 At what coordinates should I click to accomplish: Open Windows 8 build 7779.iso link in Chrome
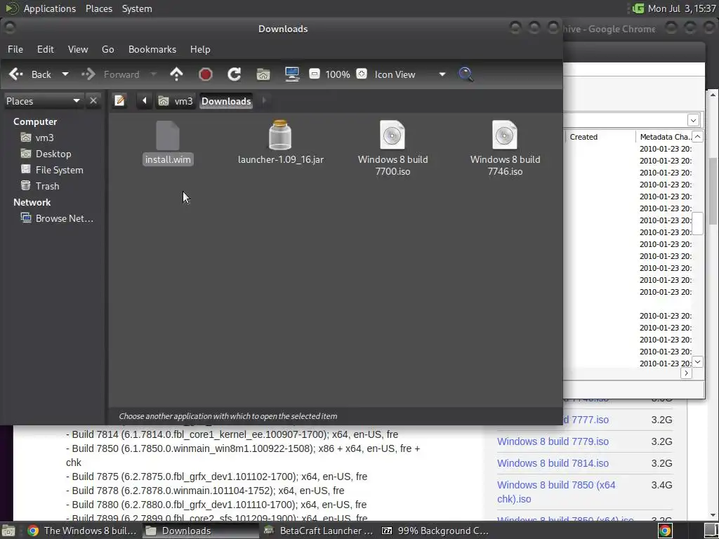553,441
